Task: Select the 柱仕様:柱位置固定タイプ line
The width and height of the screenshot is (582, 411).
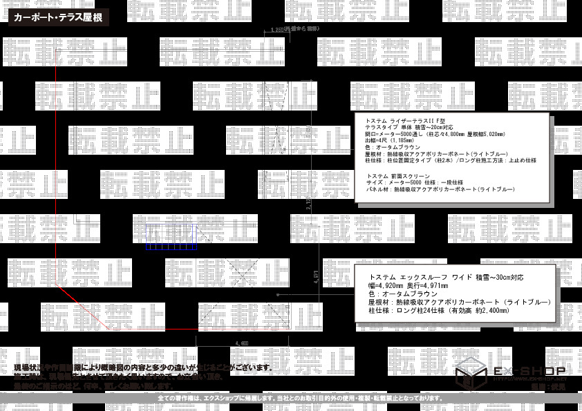Action: (451, 161)
